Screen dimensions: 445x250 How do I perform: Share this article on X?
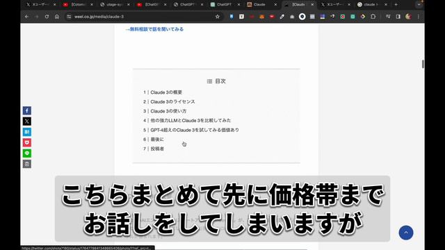click(x=27, y=122)
